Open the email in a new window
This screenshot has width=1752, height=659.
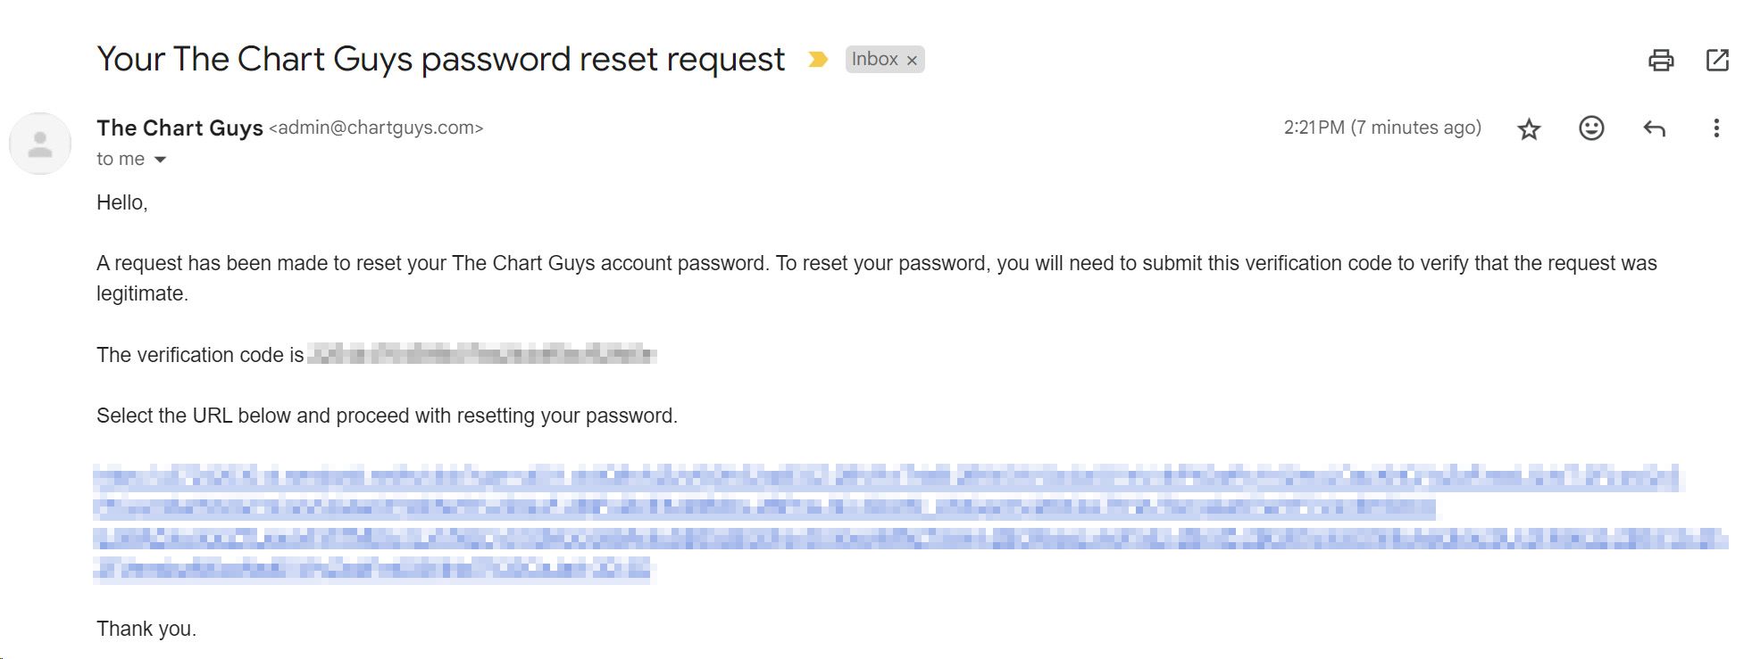pyautogui.click(x=1716, y=60)
